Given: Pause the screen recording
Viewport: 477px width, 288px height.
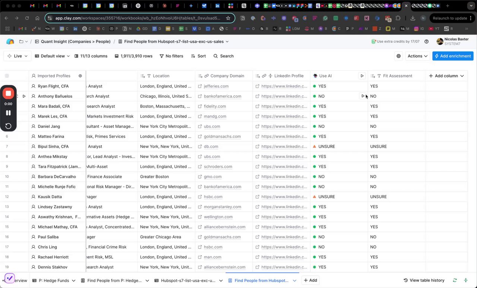Looking at the screenshot, I should (x=8, y=113).
